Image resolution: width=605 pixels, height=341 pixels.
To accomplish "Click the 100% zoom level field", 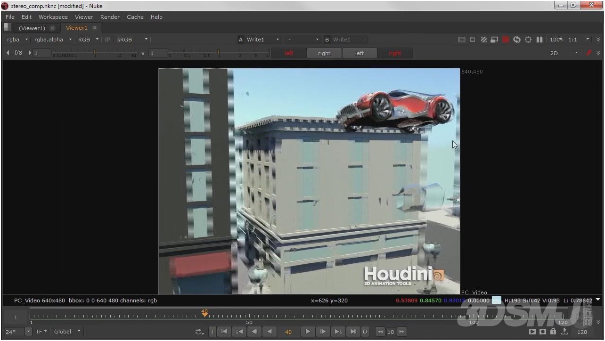I will tap(556, 40).
